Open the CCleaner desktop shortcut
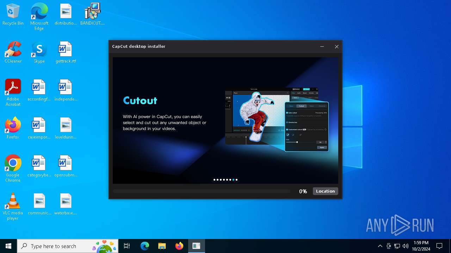 [x=13, y=52]
